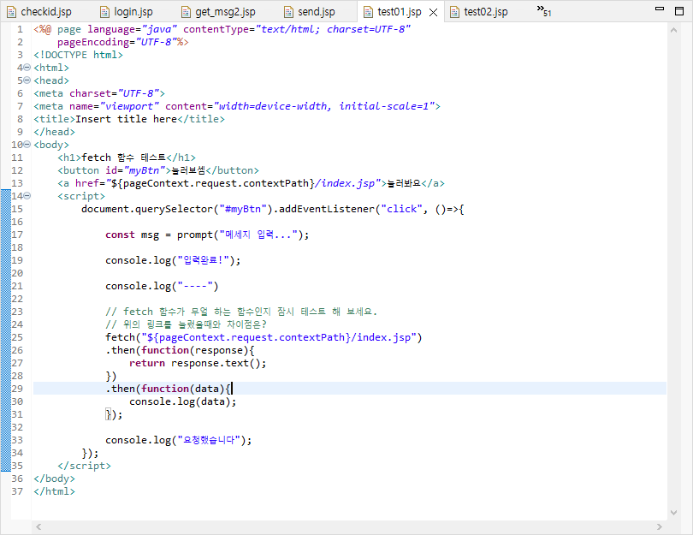Close the test01.jsp editor tab
693x535 pixels.
[x=434, y=12]
